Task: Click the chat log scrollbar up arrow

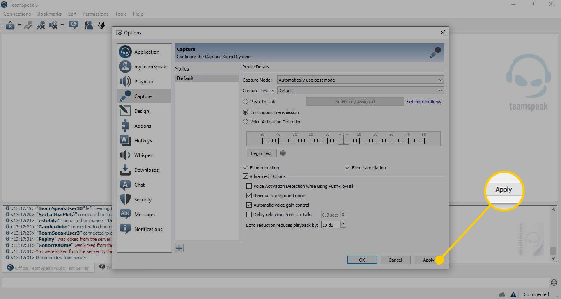Action: click(x=553, y=210)
